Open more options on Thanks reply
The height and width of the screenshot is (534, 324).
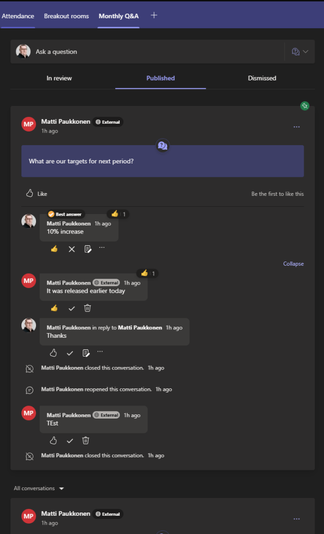101,352
